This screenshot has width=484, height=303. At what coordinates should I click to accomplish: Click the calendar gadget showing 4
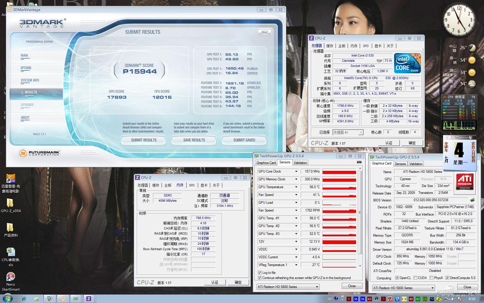pyautogui.click(x=459, y=153)
